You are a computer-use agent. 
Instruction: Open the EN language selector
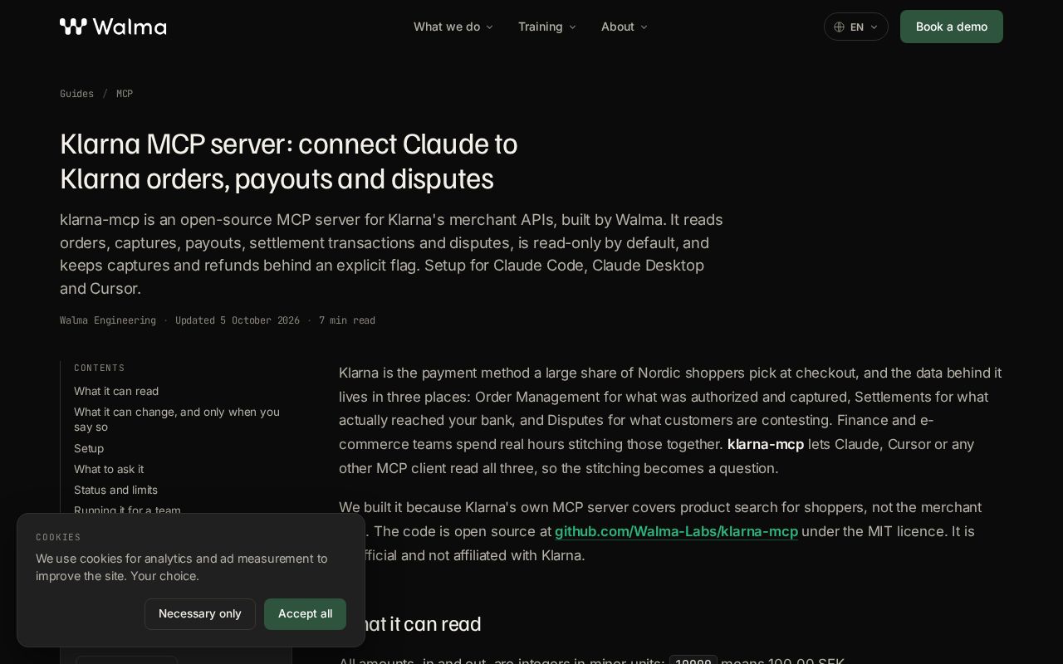tap(856, 27)
